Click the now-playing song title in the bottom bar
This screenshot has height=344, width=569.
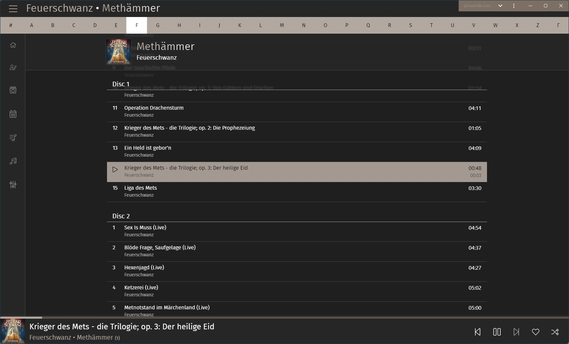click(122, 327)
